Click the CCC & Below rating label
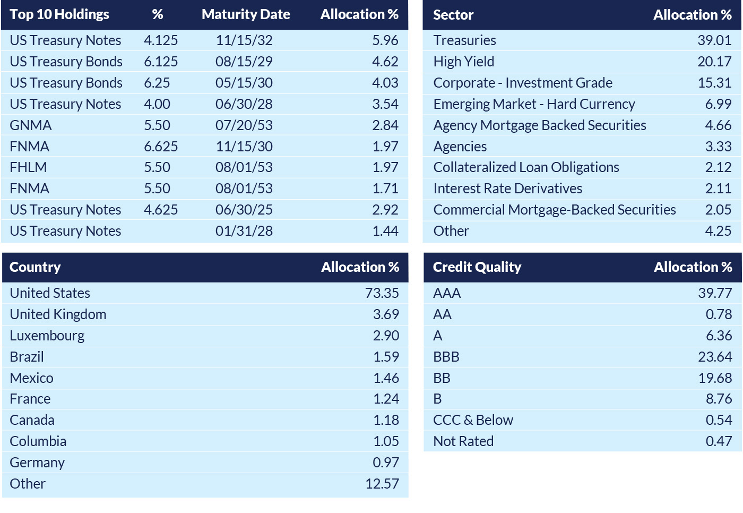 click(x=473, y=420)
